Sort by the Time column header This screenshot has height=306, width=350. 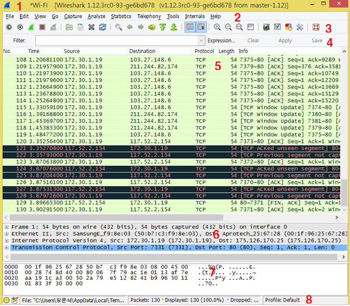click(45, 51)
